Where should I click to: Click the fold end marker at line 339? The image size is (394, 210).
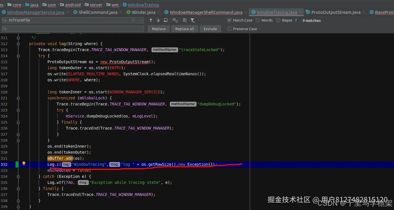18,207
